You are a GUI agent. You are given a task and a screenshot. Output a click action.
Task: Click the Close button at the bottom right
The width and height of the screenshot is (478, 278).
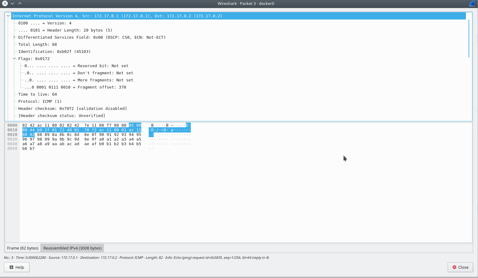[460, 267]
